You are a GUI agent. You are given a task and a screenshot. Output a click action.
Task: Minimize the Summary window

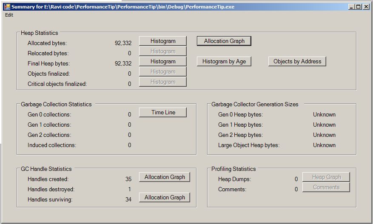click(x=351, y=7)
